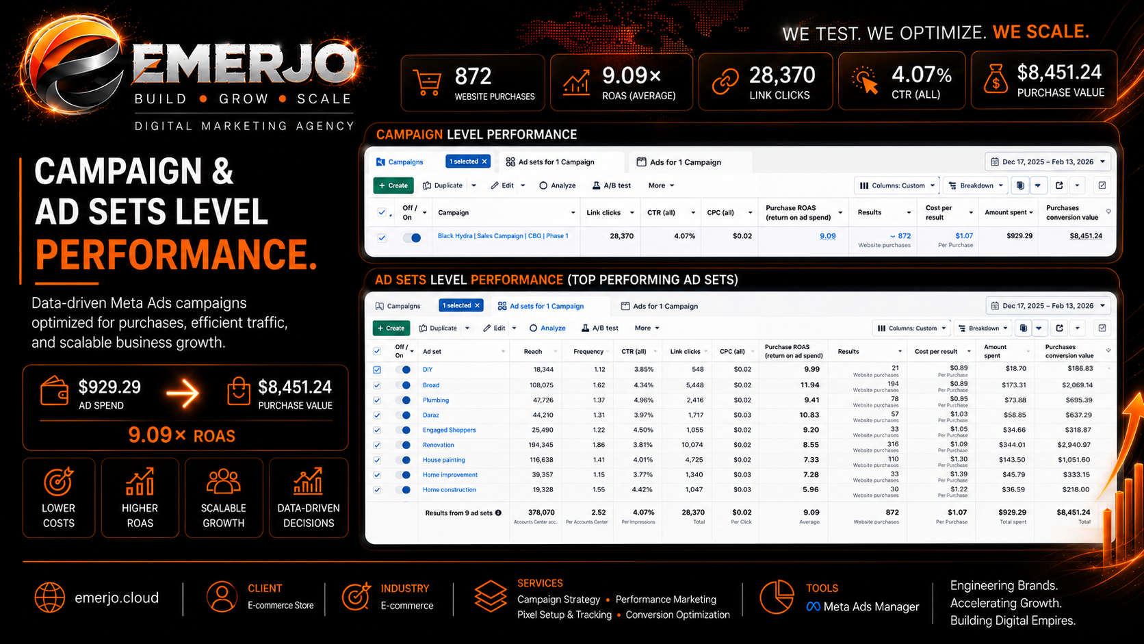The width and height of the screenshot is (1144, 644).
Task: Click the Home improvement ad set name
Action: click(x=450, y=475)
